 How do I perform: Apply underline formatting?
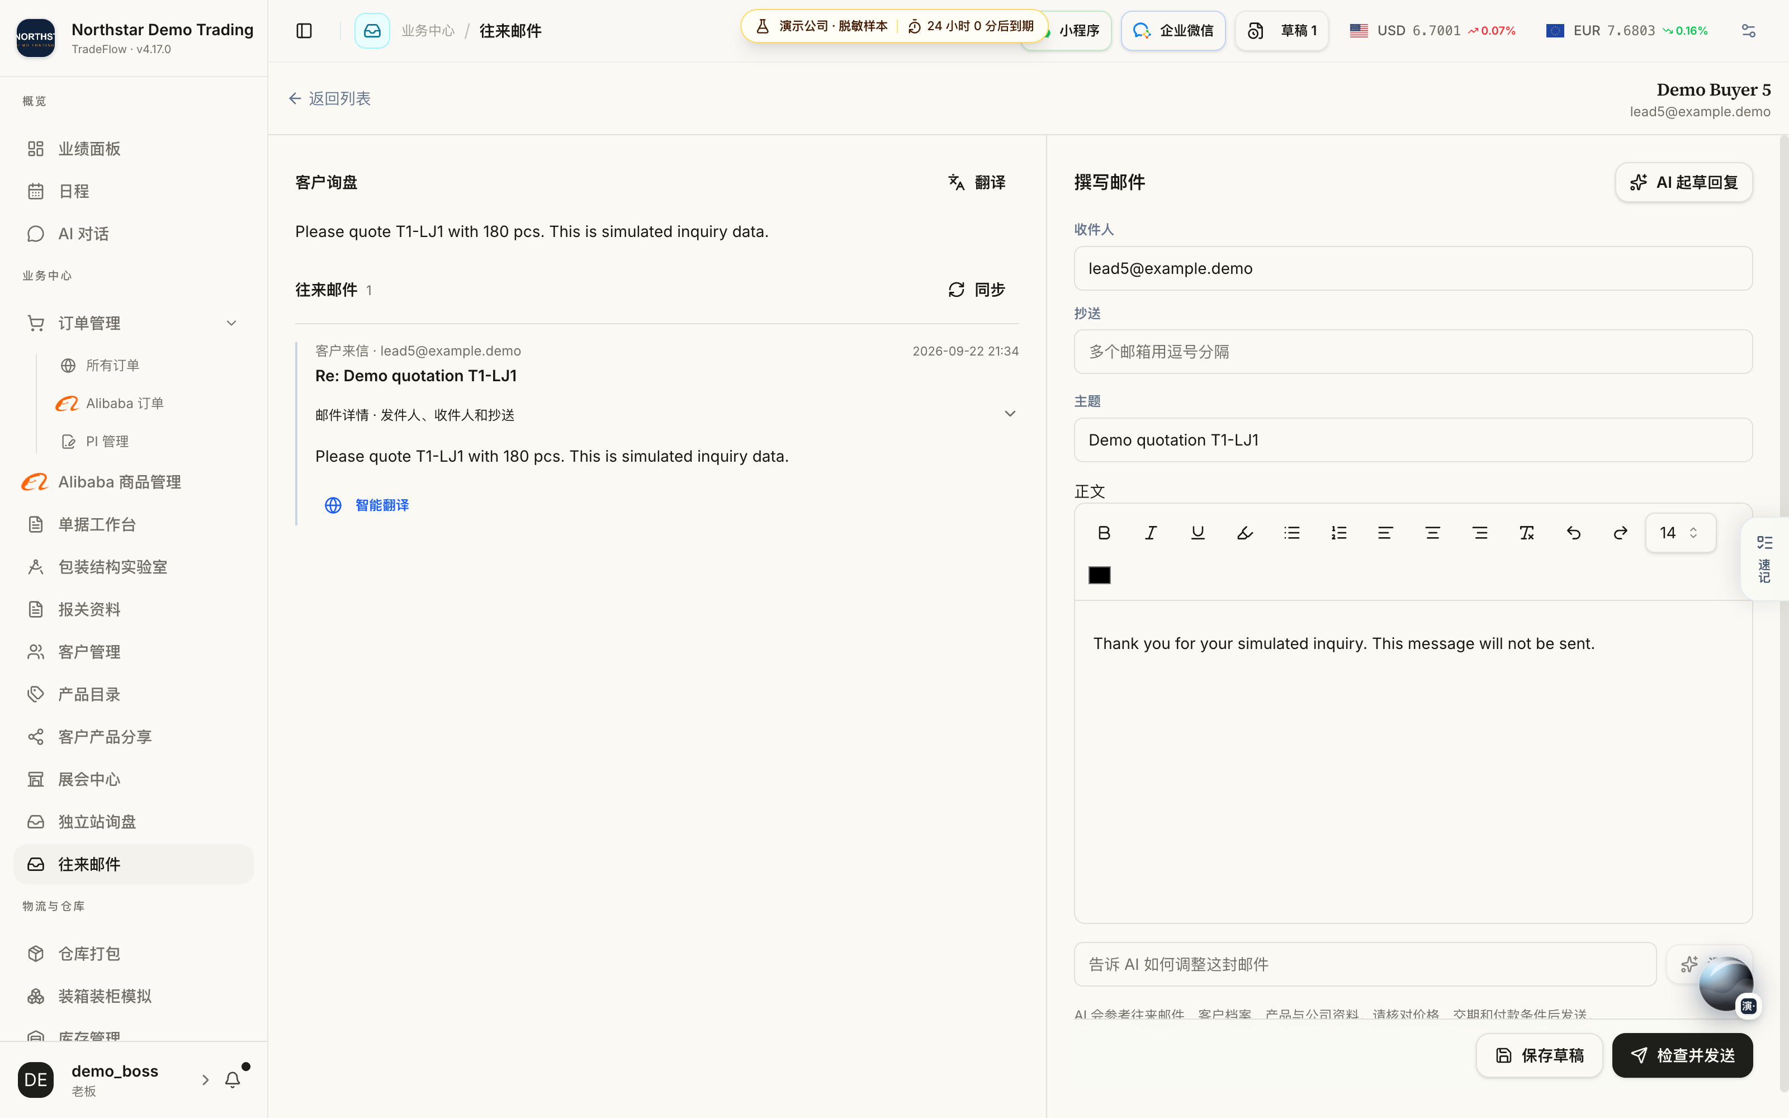[x=1198, y=532]
